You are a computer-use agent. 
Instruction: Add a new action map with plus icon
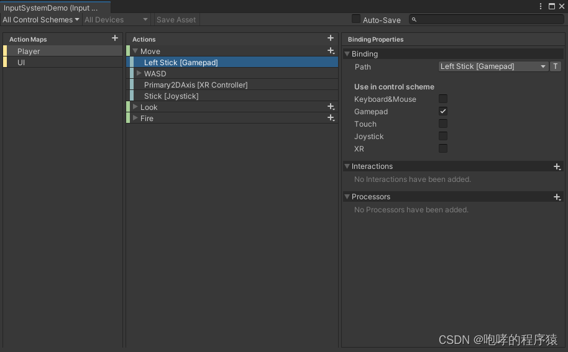click(115, 38)
